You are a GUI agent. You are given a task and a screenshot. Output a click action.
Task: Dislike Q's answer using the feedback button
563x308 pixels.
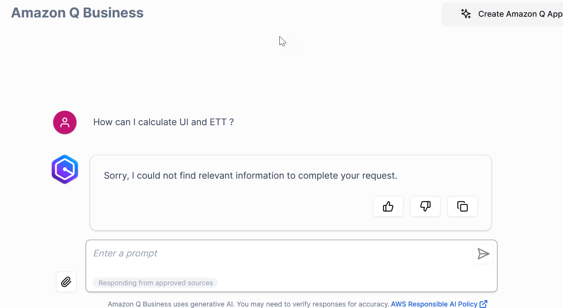(x=425, y=206)
